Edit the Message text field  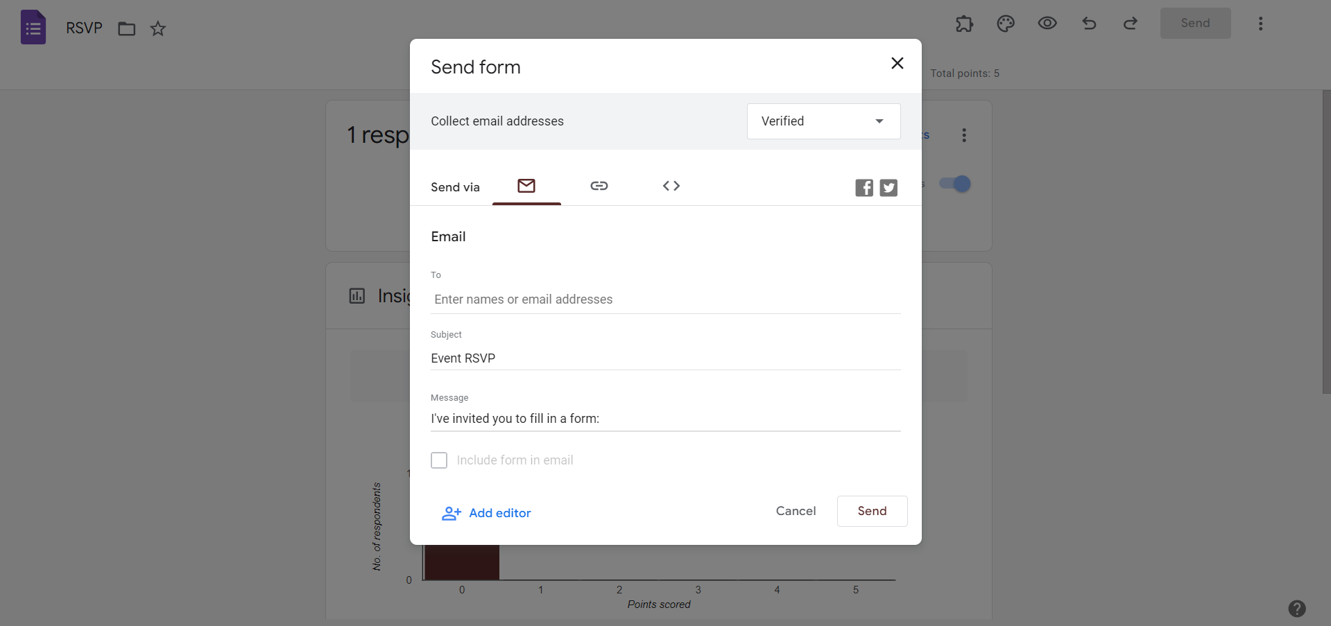(665, 419)
